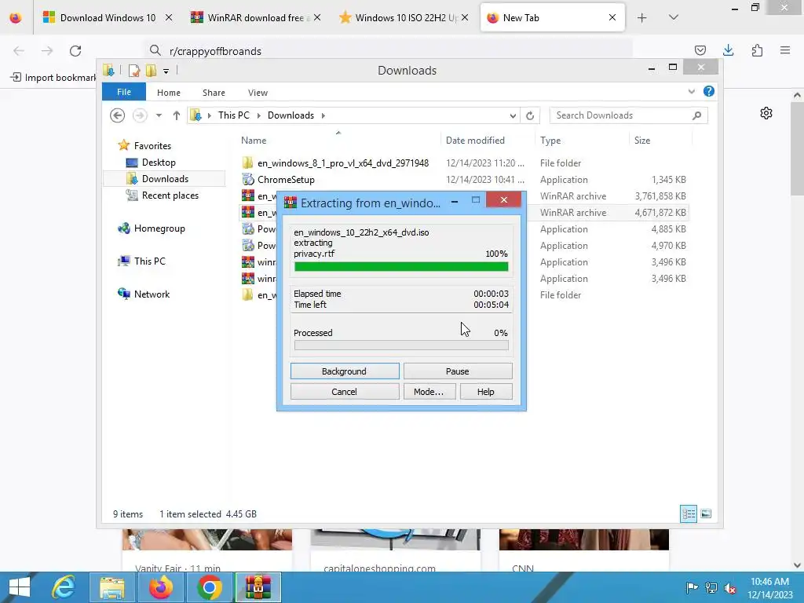Viewport: 804px width, 603px height.
Task: Open a new Firefox tab
Action: 641,18
